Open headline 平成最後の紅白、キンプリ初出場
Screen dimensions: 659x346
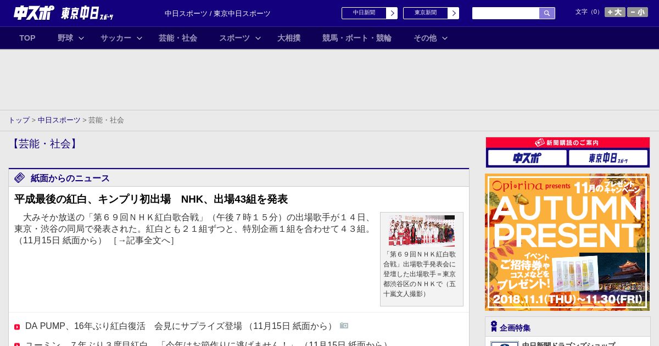(151, 199)
